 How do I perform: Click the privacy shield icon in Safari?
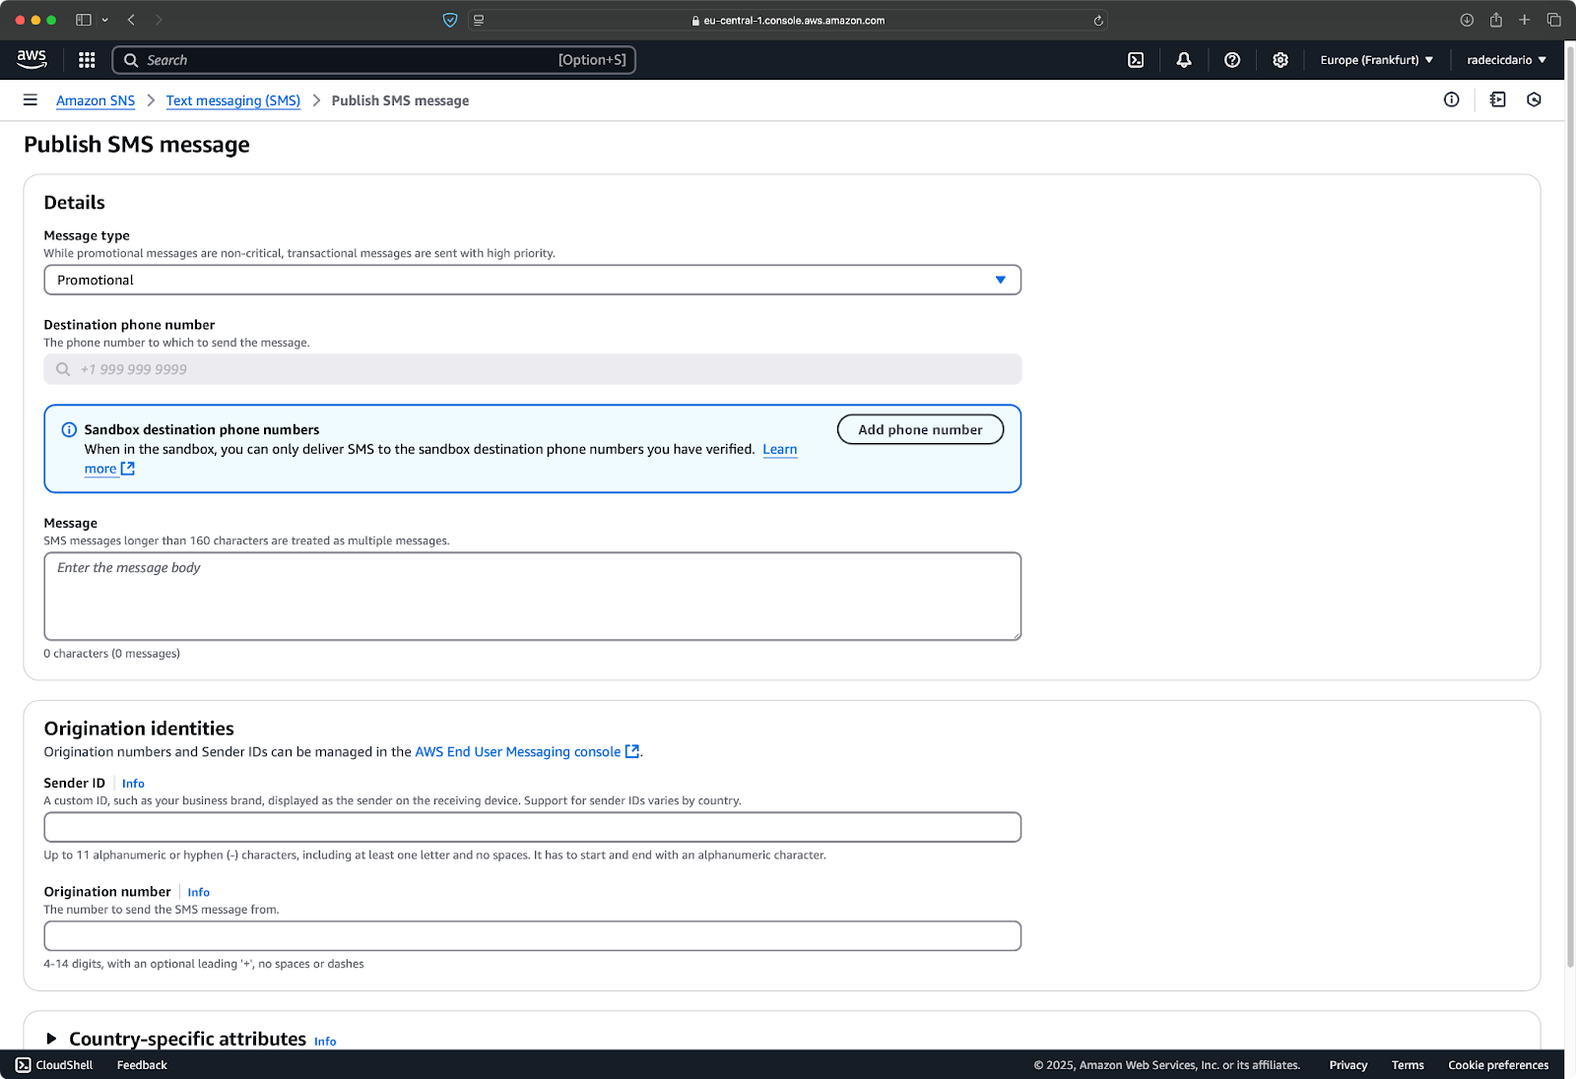pyautogui.click(x=450, y=20)
